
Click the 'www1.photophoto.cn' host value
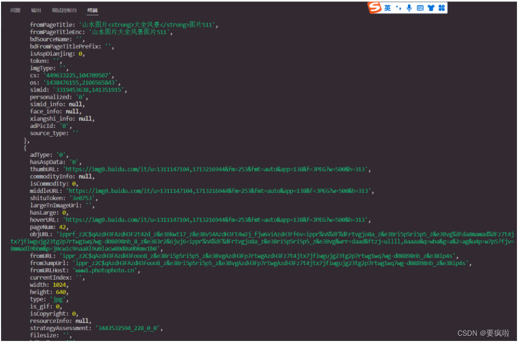[x=105, y=270]
